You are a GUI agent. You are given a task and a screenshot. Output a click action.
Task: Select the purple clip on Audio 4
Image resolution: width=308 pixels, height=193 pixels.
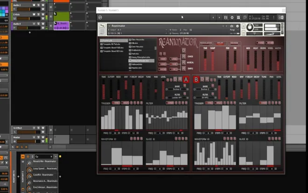pyautogui.click(x=62, y=26)
